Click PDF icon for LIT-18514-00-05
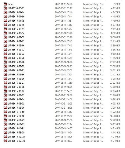This screenshot has width=125, height=148. pyautogui.click(x=5, y=8)
